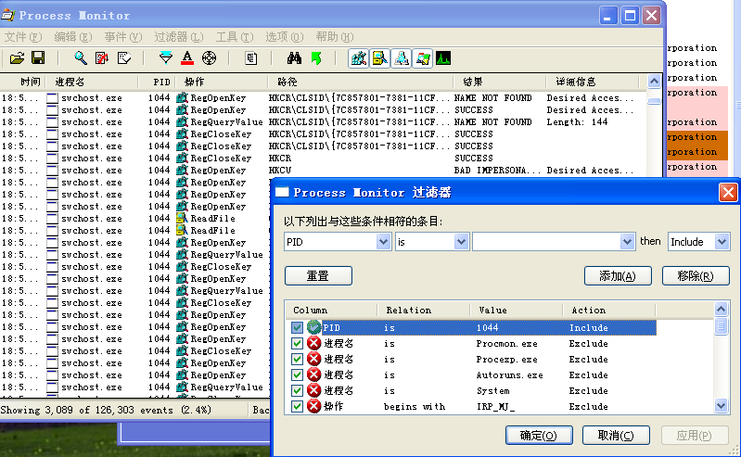The width and height of the screenshot is (741, 457).
Task: Select the event row showing Length: 144
Action: point(324,122)
